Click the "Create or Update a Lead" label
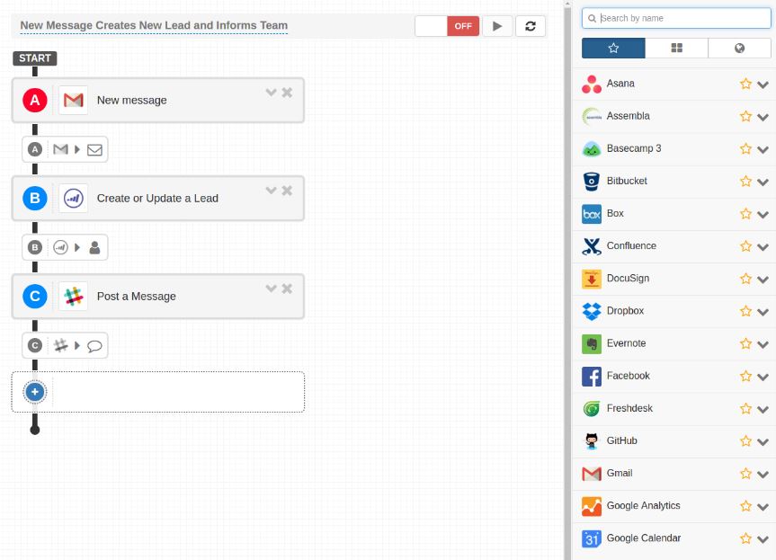 coord(157,199)
